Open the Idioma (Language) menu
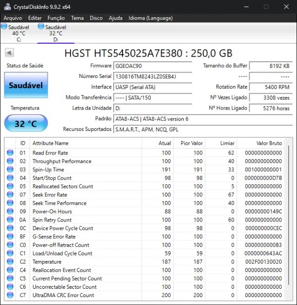This screenshot has width=297, height=305. (x=150, y=18)
